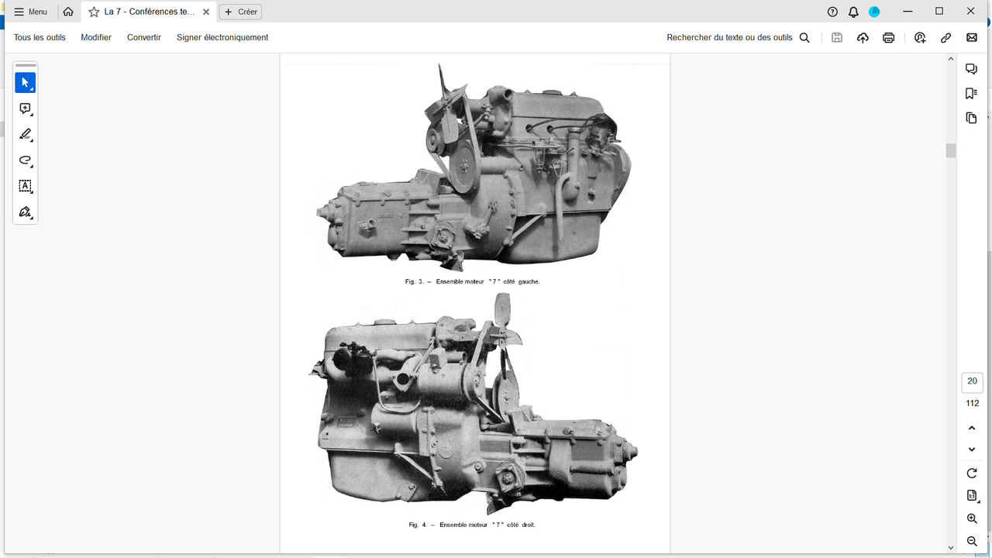Choose the fill and sign pen tool
The image size is (992, 558).
coord(25,212)
